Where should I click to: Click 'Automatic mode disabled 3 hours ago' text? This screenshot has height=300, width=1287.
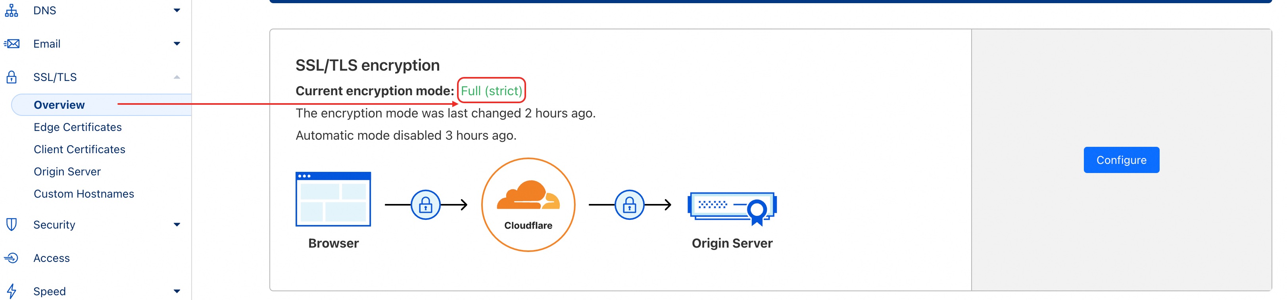tap(406, 135)
